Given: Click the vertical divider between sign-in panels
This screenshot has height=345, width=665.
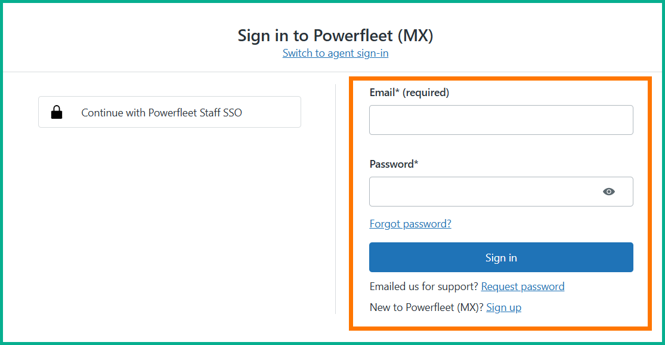Looking at the screenshot, I should [x=336, y=197].
